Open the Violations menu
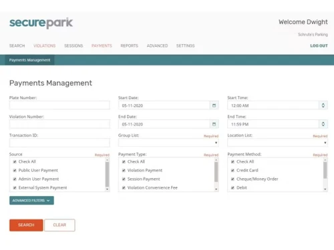 (45, 46)
